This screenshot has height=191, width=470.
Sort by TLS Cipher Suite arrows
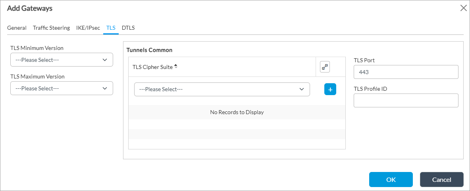(x=176, y=67)
